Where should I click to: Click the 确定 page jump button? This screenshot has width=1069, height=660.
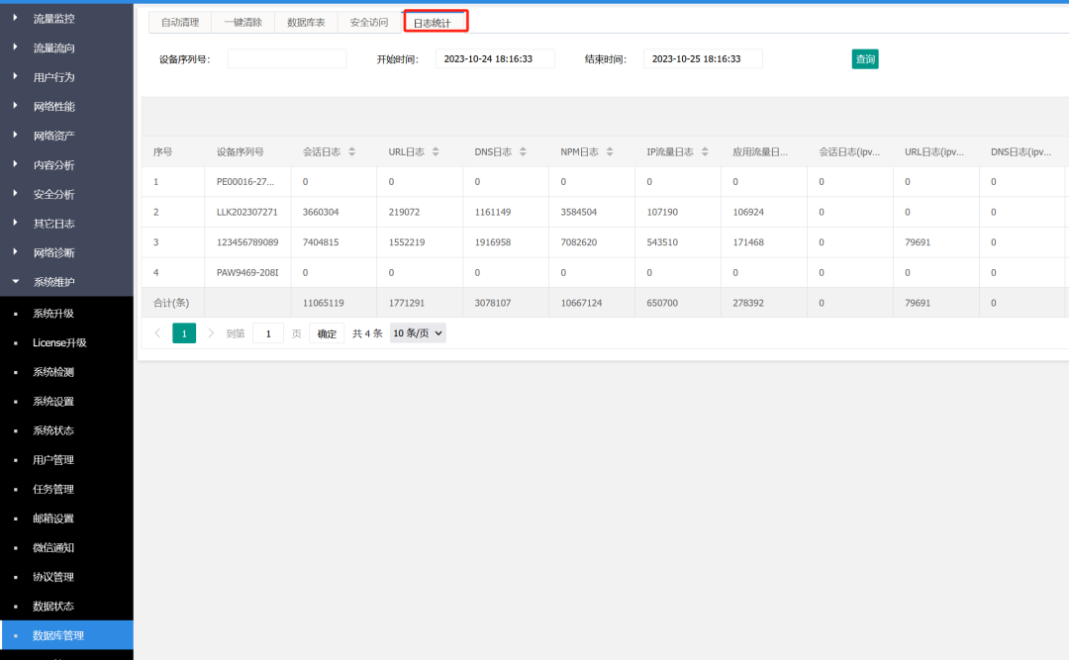[327, 333]
